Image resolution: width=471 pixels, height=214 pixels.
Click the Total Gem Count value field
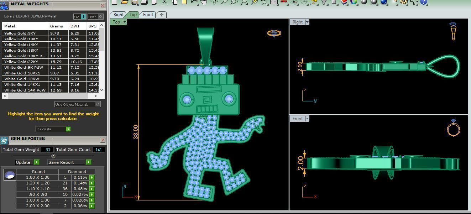pos(99,150)
